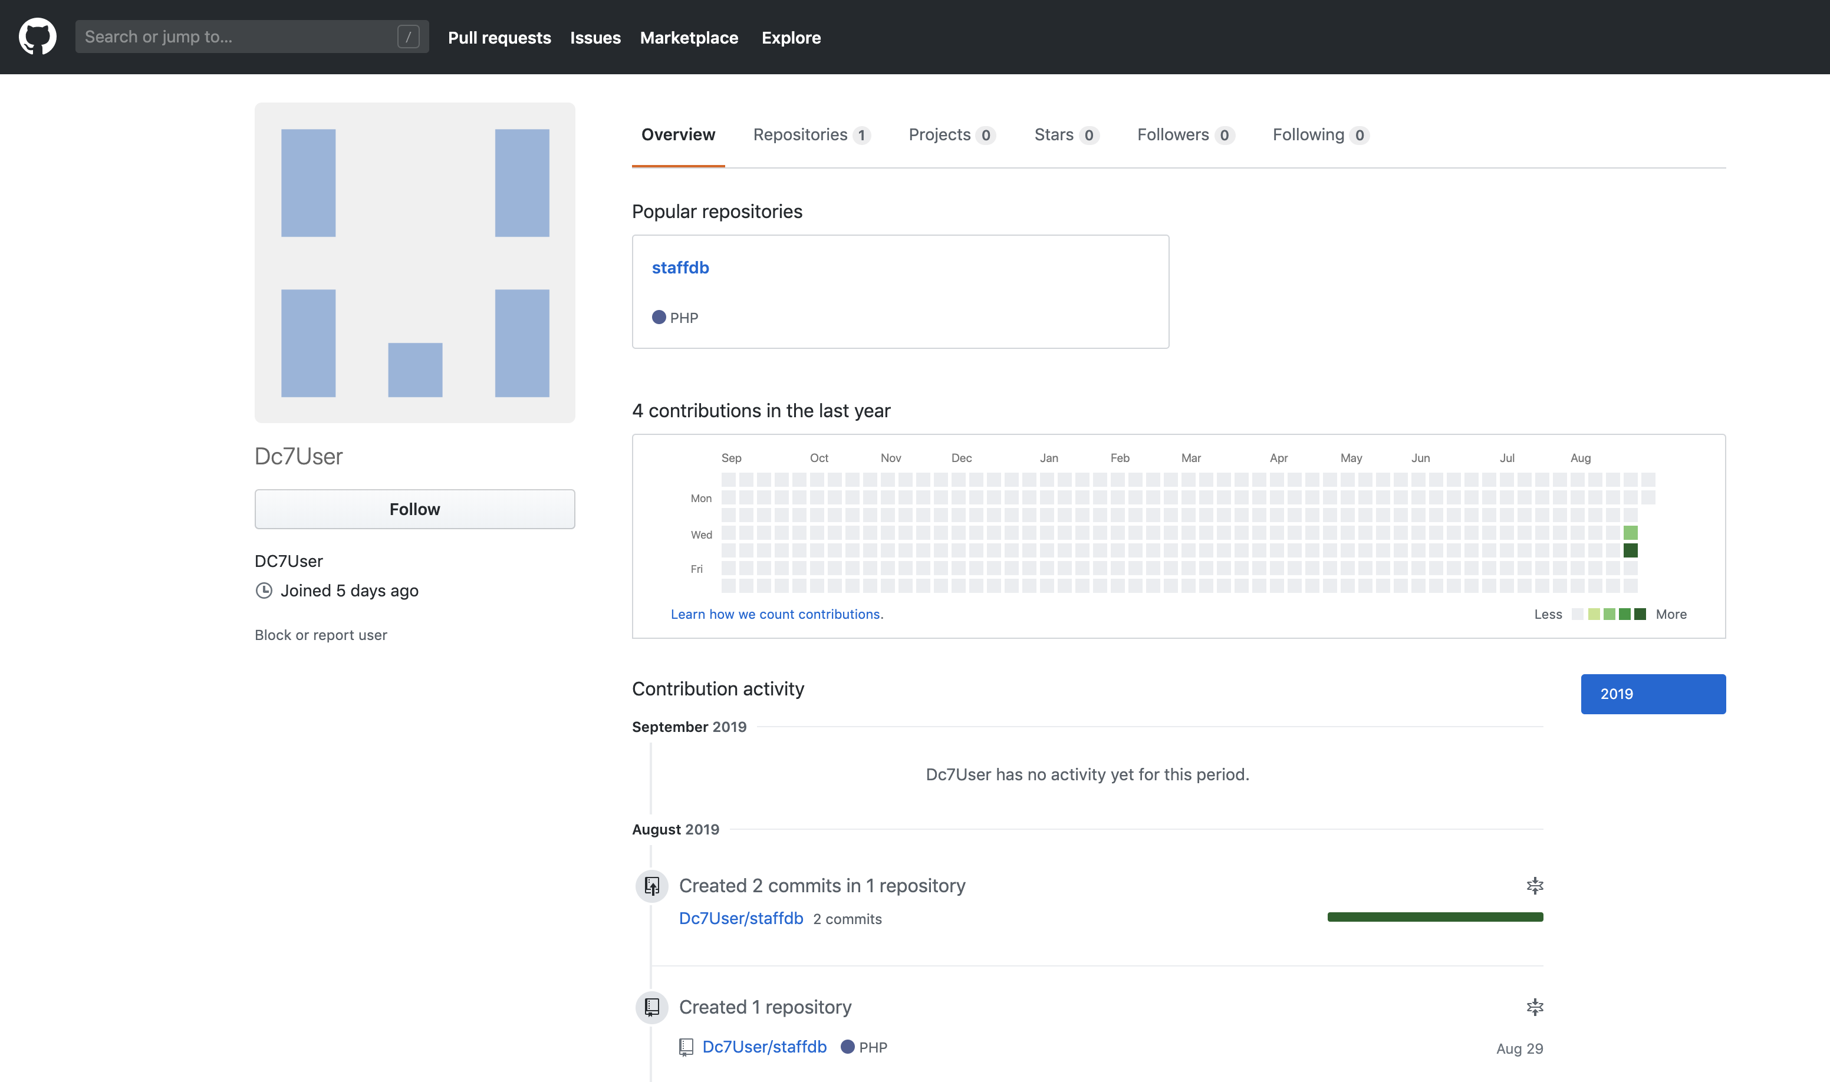Image resolution: width=1830 pixels, height=1082 pixels.
Task: Click the commits push activity icon
Action: pos(652,886)
